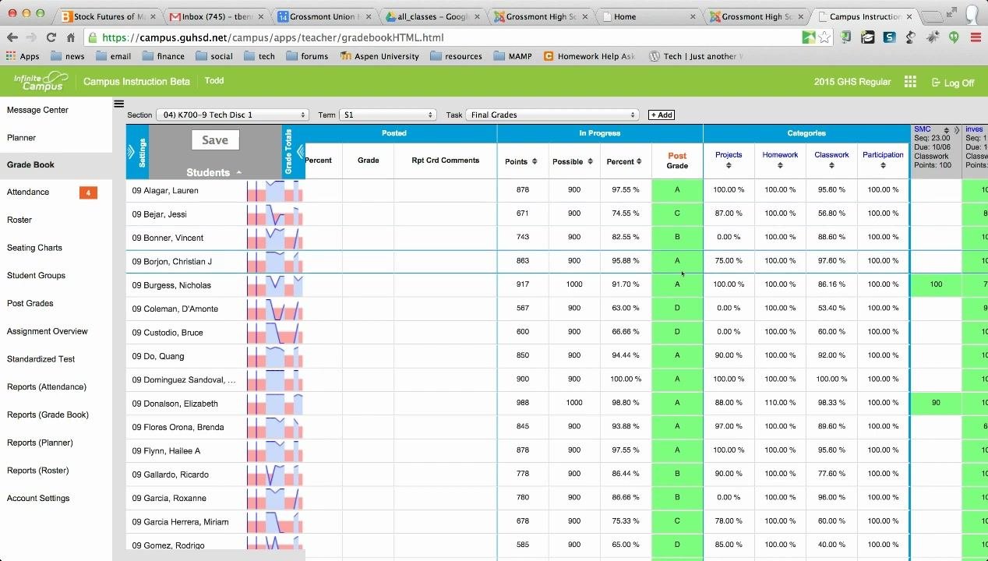View Bejar, Jessi's grade sparkline
Image resolution: width=988 pixels, height=561 pixels.
click(x=275, y=214)
